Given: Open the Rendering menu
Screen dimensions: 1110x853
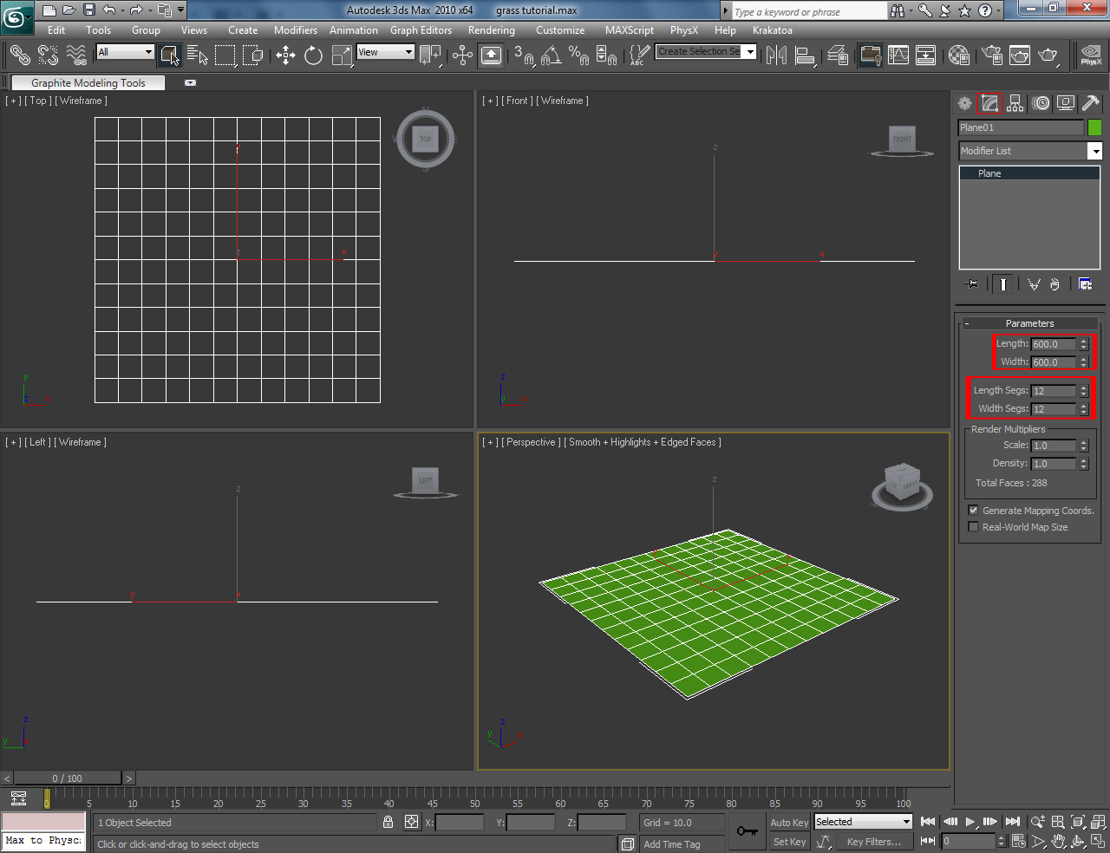Looking at the screenshot, I should pos(491,30).
